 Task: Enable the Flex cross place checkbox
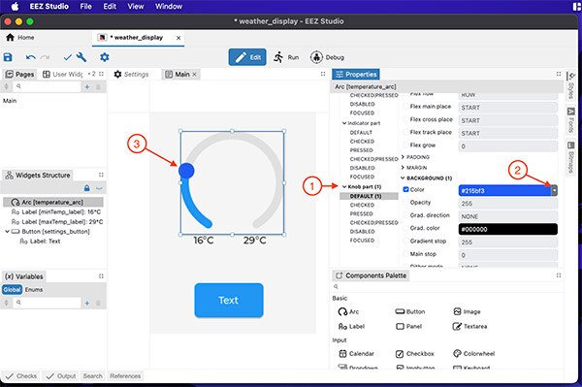coord(405,119)
